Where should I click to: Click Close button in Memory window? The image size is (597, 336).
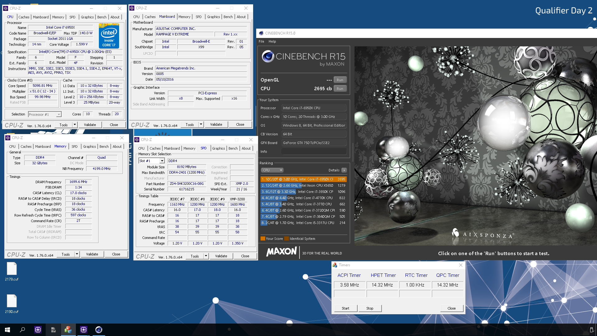116,254
